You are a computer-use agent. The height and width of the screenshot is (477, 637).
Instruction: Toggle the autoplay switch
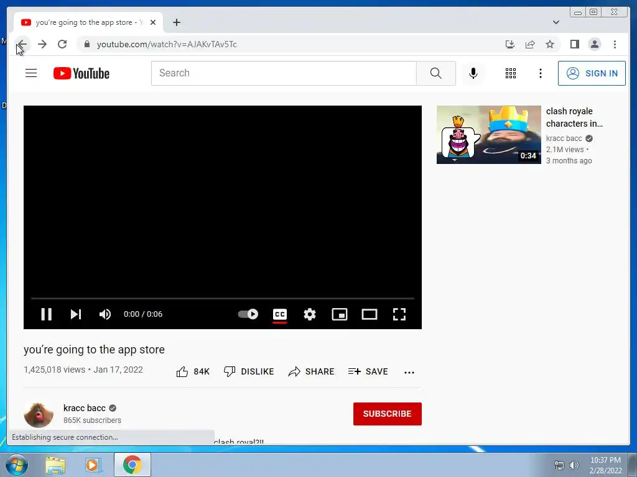click(x=248, y=314)
